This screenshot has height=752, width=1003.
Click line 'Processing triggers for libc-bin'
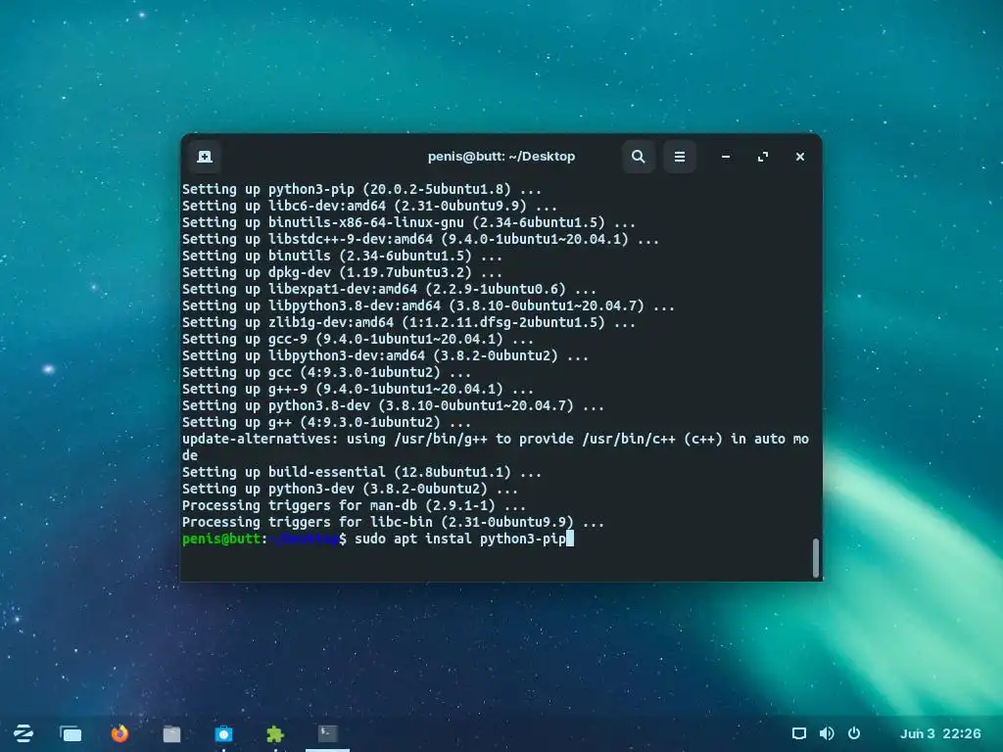[393, 522]
